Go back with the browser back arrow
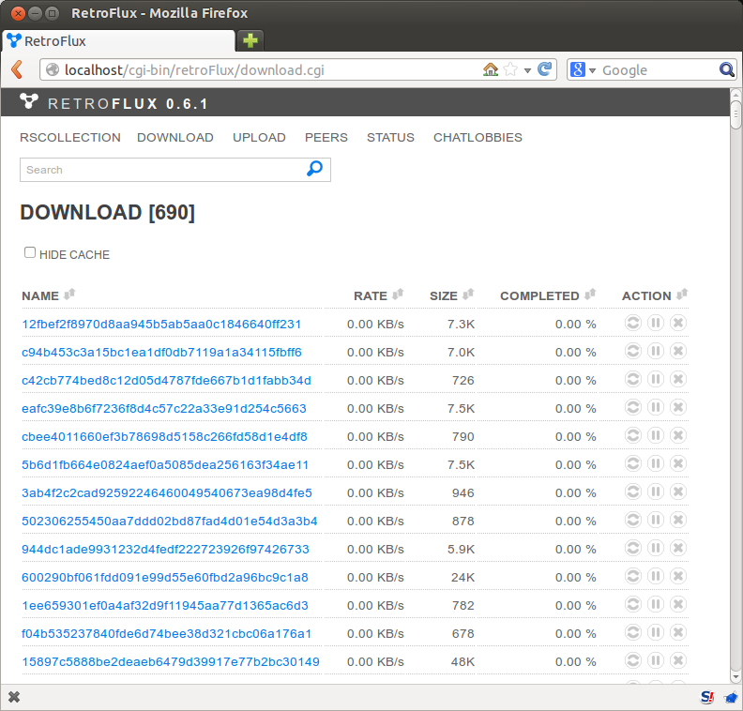This screenshot has height=711, width=743. 17,69
